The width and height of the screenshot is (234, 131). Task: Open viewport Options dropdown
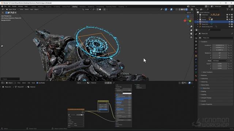(189, 13)
